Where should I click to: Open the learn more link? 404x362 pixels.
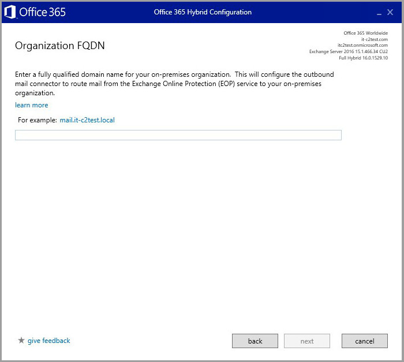31,105
